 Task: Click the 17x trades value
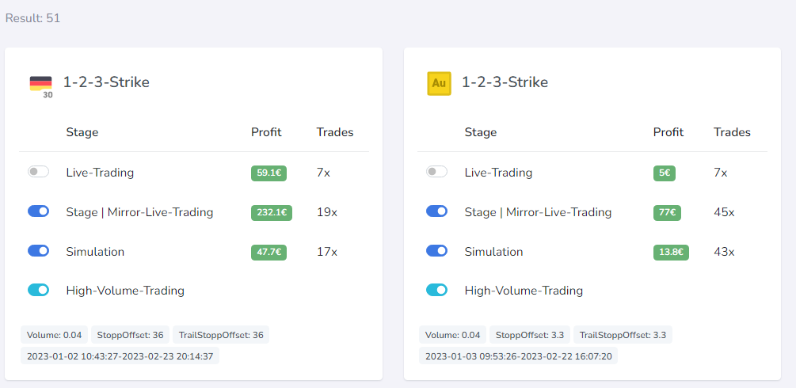[327, 252]
